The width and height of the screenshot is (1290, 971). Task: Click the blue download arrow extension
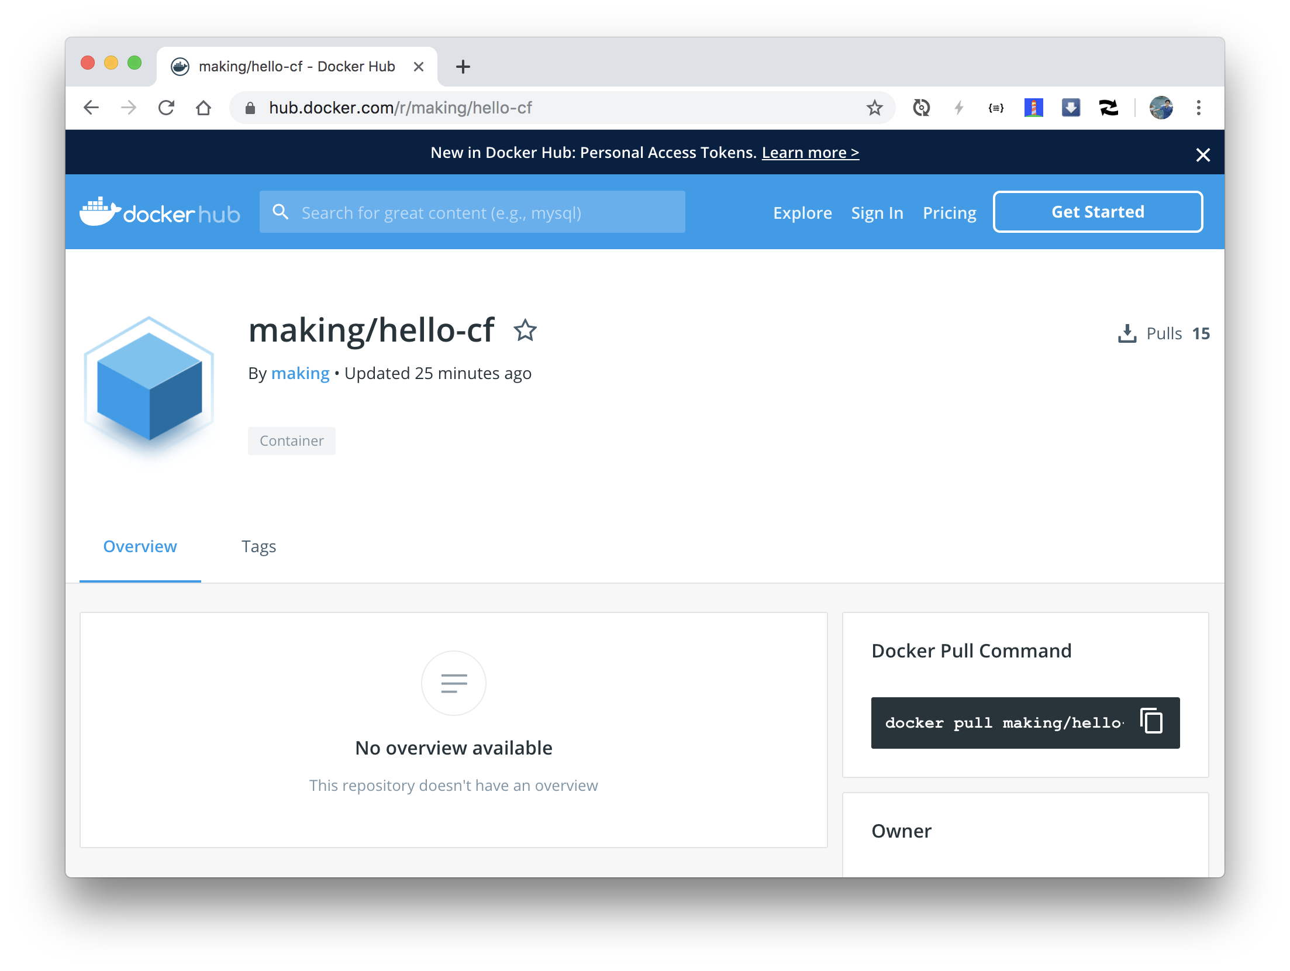click(1071, 108)
